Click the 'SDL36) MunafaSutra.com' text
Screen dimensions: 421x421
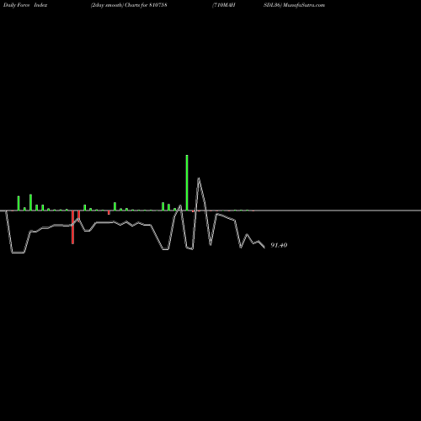294,5
